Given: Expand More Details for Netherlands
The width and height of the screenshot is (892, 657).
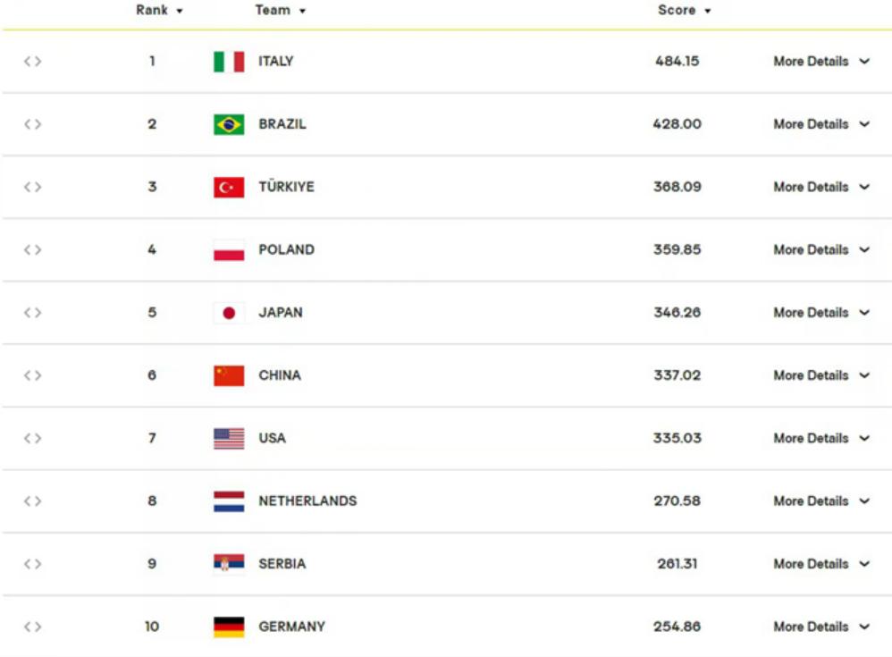Looking at the screenshot, I should tap(820, 501).
